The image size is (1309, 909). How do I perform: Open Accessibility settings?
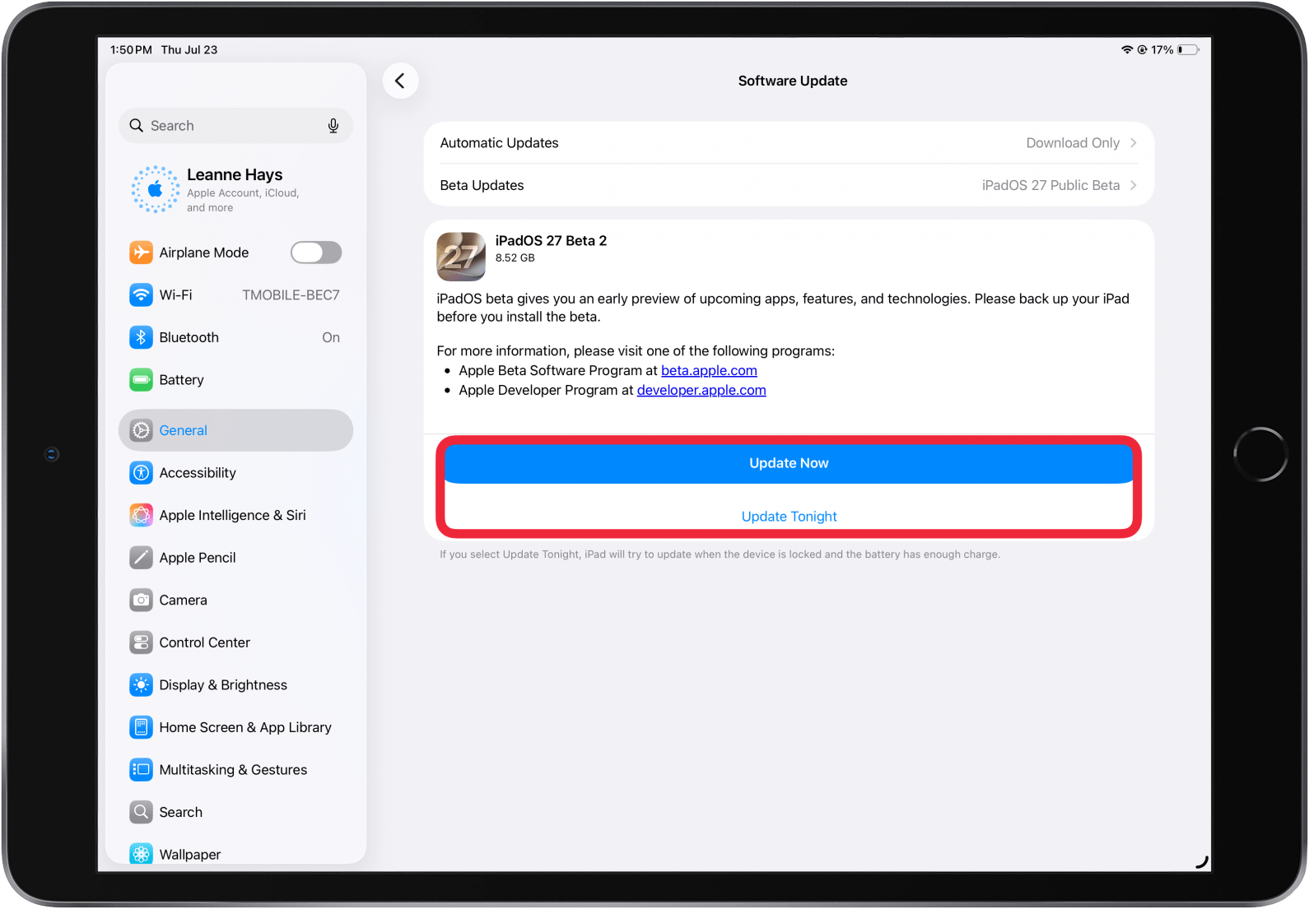coord(235,473)
